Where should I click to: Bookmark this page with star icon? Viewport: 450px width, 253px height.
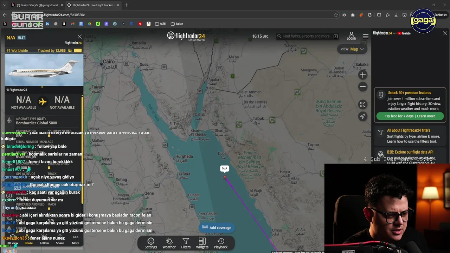click(336, 15)
